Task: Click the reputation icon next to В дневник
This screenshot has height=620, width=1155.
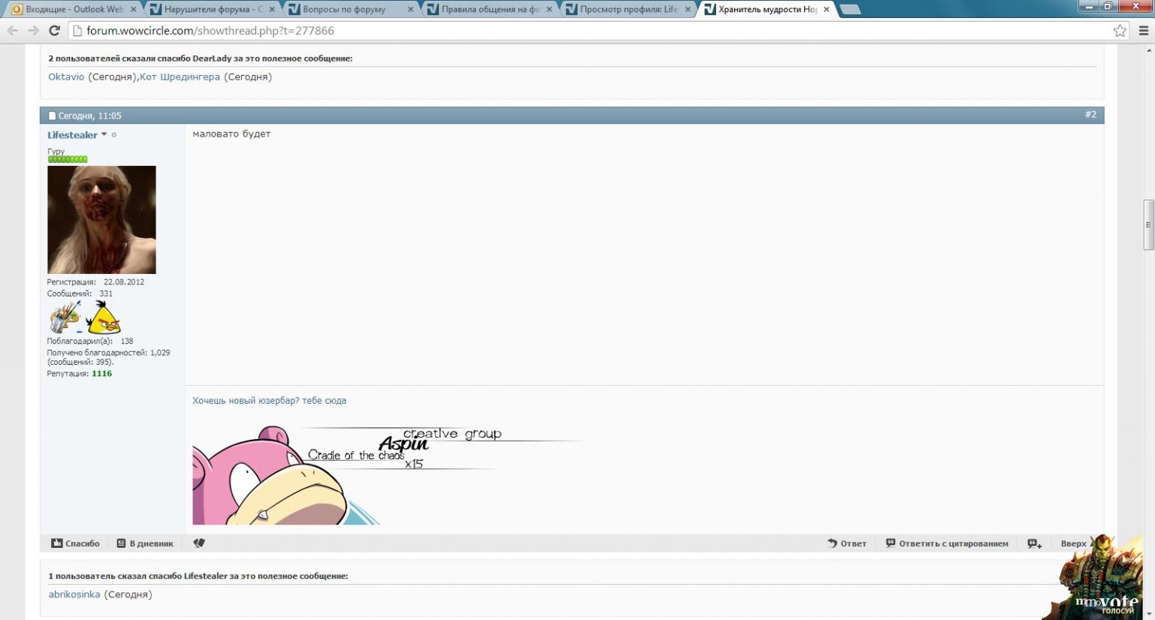Action: coord(199,543)
